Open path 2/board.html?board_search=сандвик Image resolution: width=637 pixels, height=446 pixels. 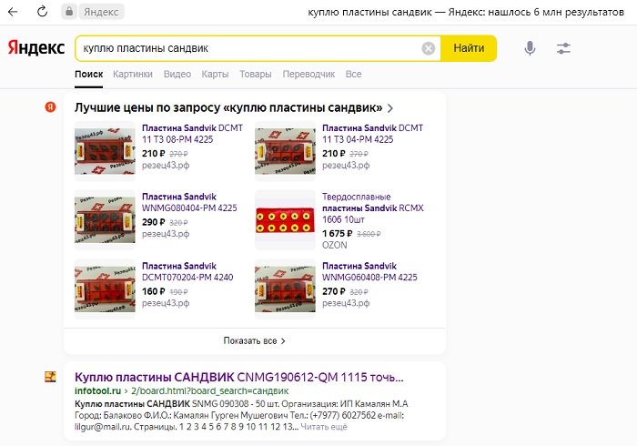point(209,390)
